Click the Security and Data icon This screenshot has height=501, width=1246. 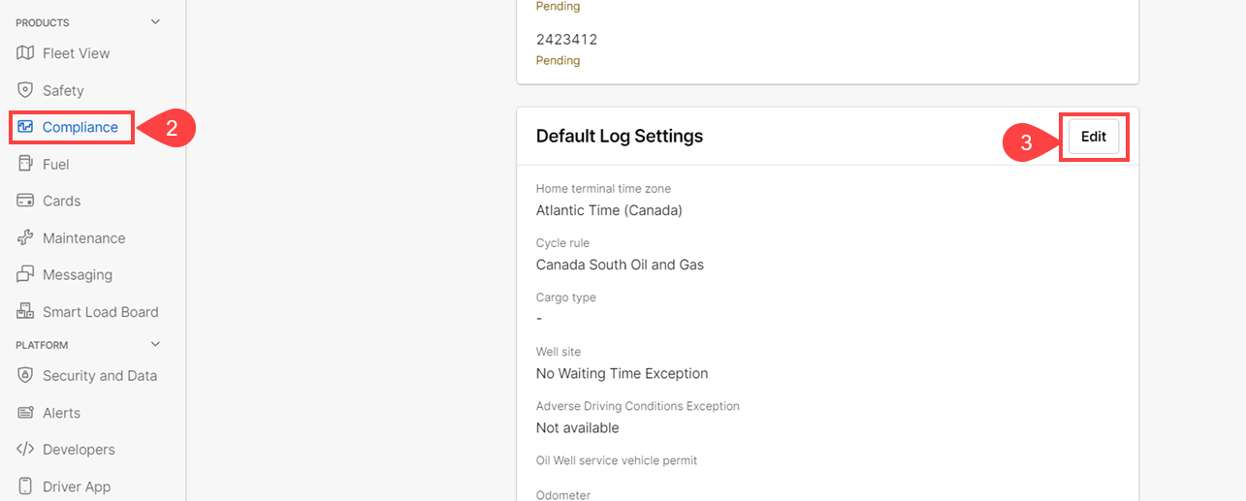tap(26, 376)
